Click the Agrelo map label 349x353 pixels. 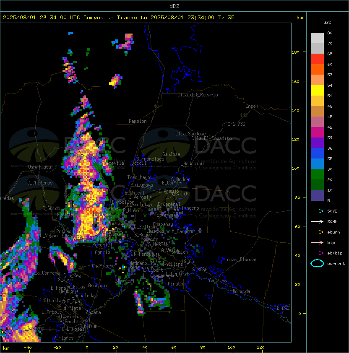pos(102,252)
